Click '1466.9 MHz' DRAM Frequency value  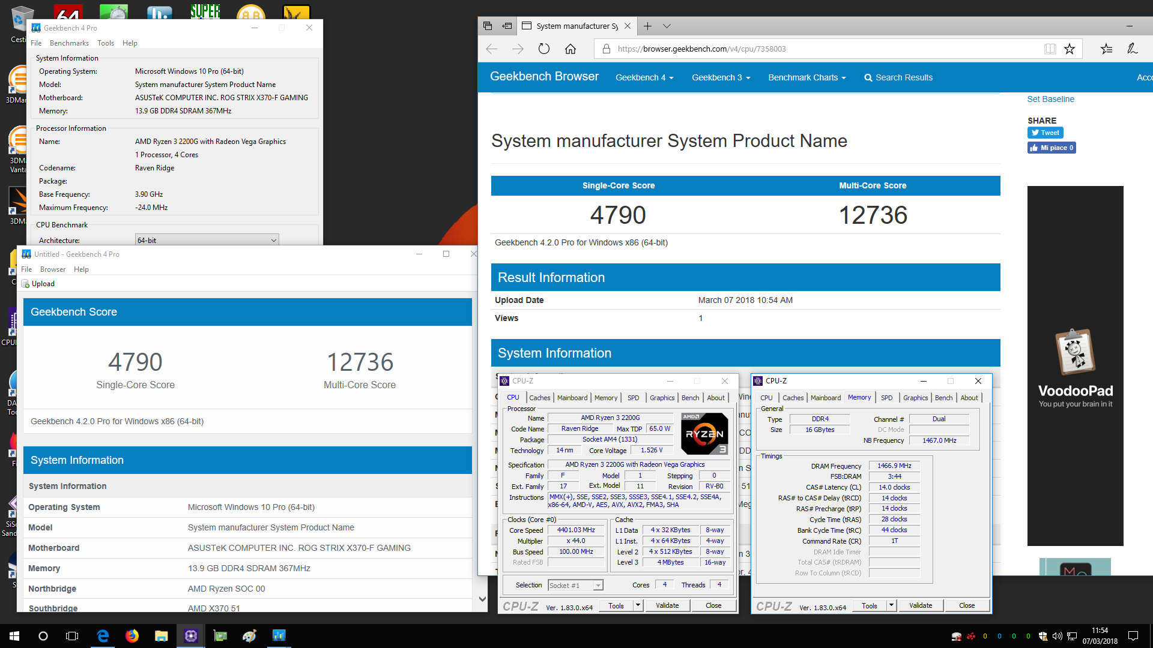tap(894, 466)
